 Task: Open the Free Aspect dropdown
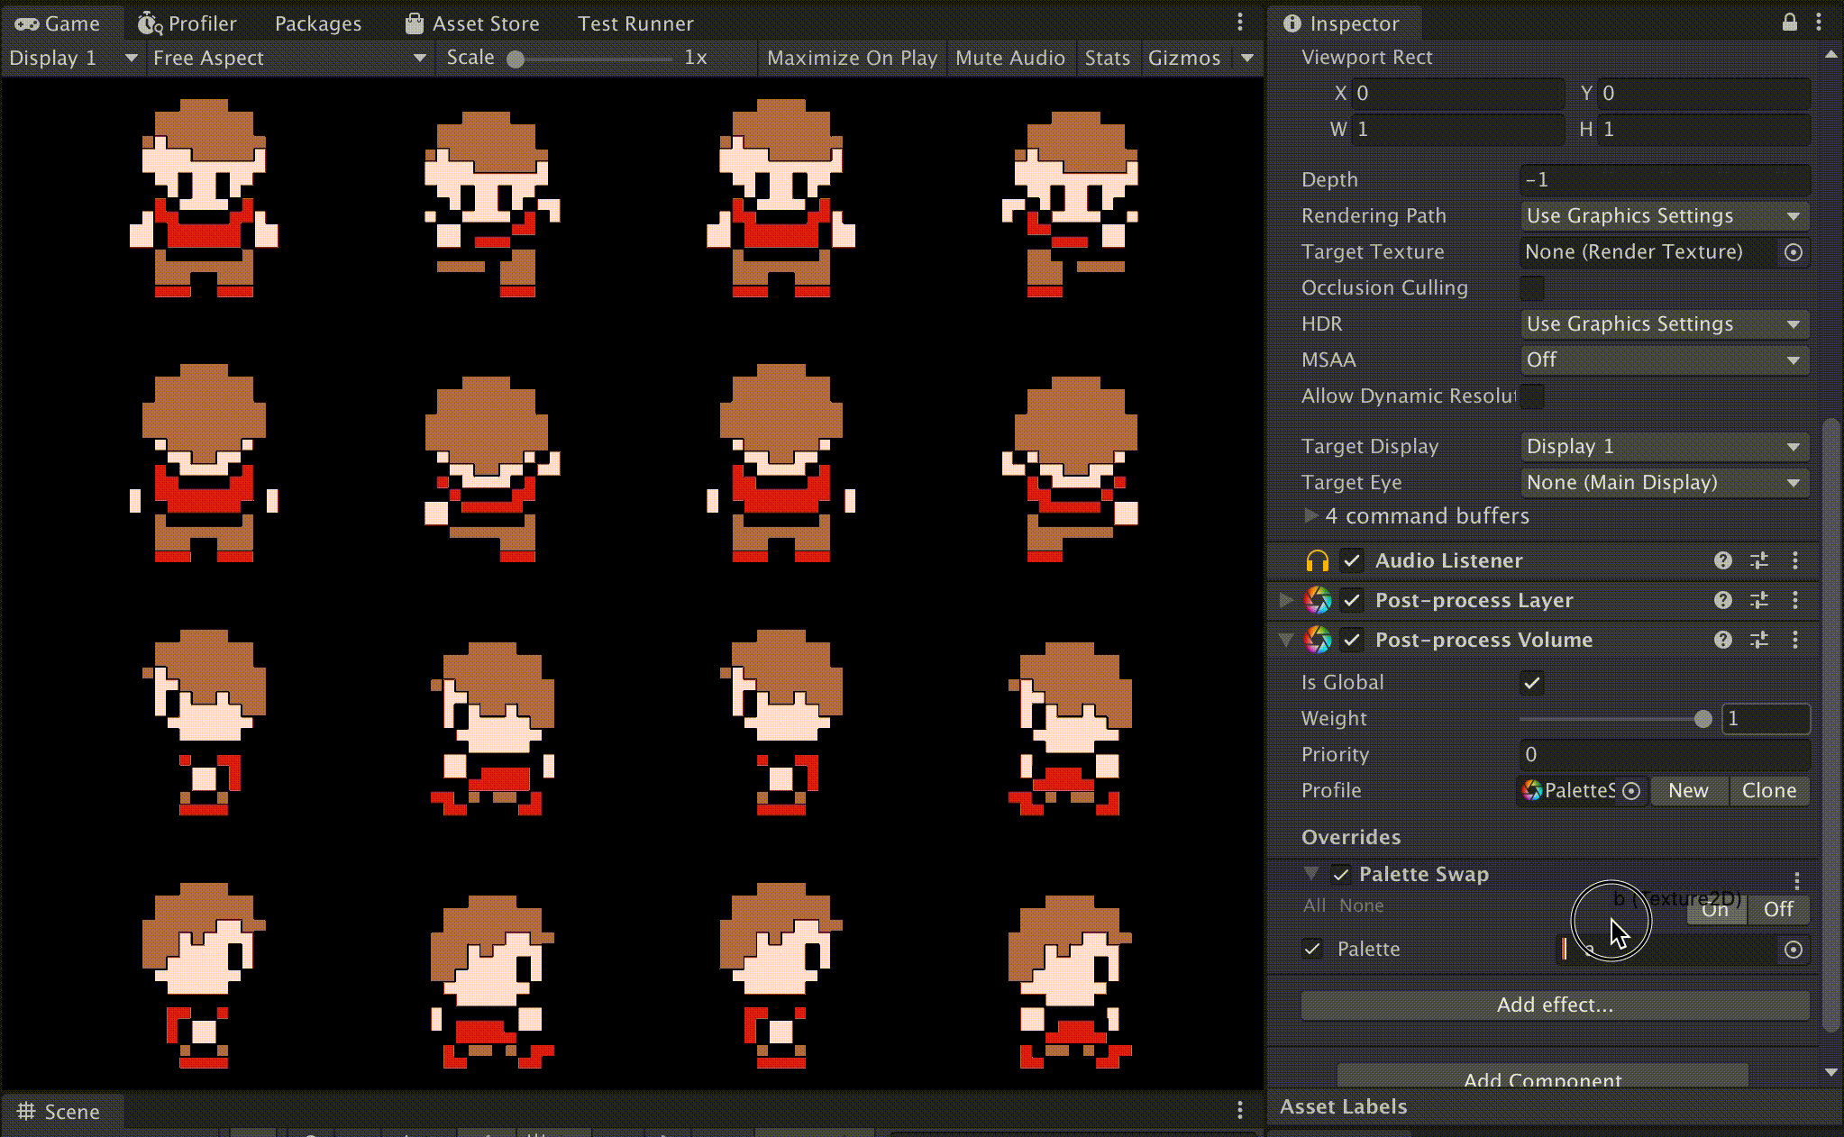tap(288, 58)
